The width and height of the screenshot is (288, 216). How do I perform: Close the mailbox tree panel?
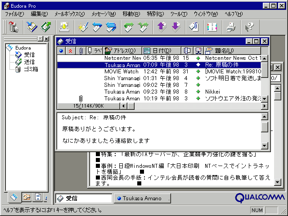pos(46,39)
